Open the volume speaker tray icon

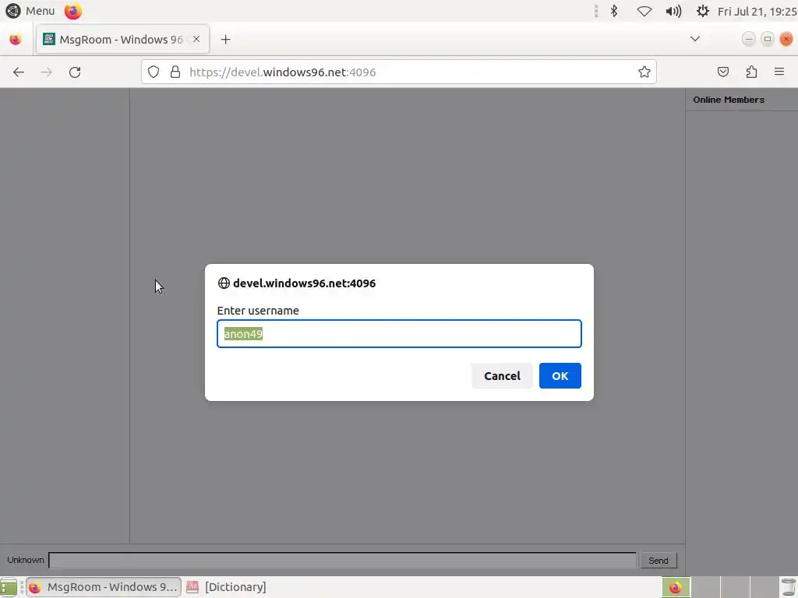coord(673,11)
